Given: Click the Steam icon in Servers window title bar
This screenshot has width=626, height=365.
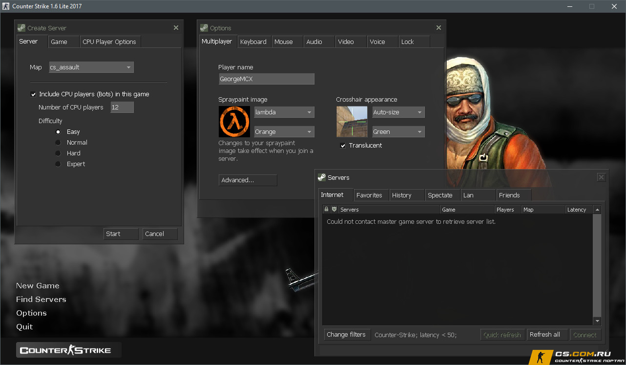Looking at the screenshot, I should tap(321, 177).
